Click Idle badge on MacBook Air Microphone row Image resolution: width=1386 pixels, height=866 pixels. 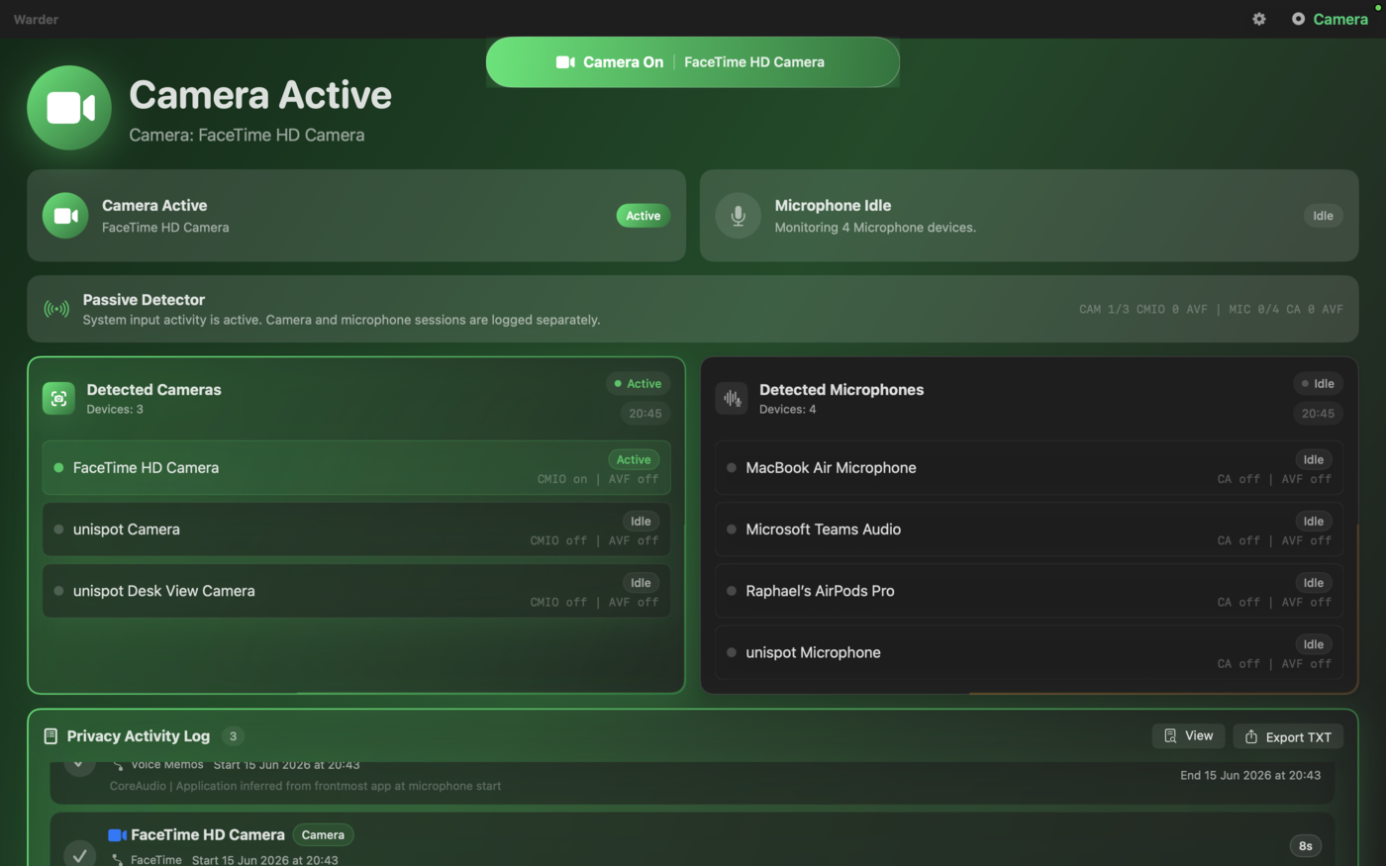coord(1314,459)
